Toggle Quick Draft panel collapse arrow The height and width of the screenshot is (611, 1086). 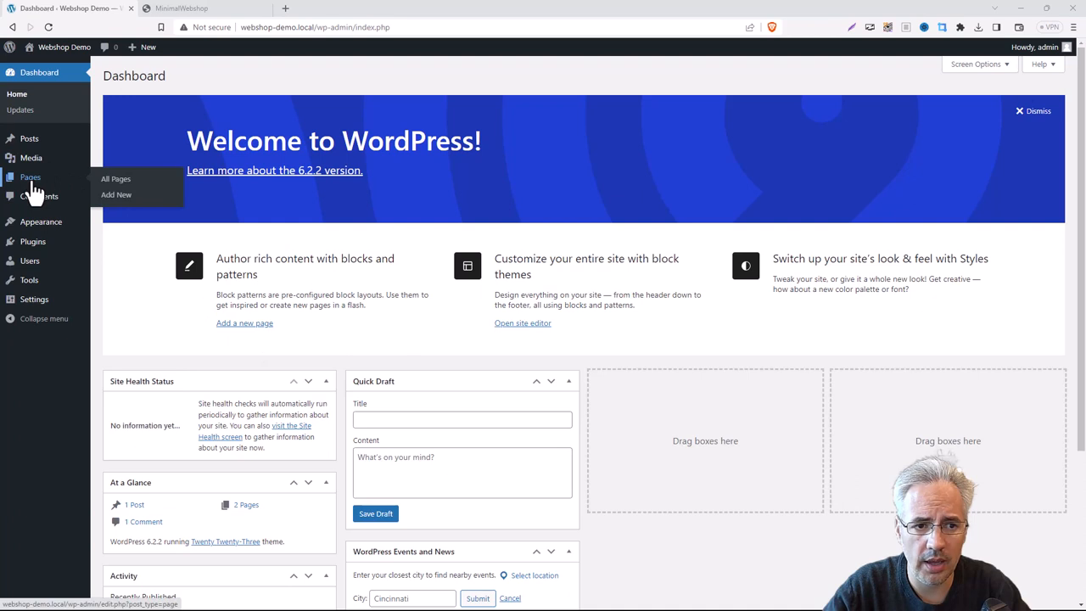click(x=568, y=382)
